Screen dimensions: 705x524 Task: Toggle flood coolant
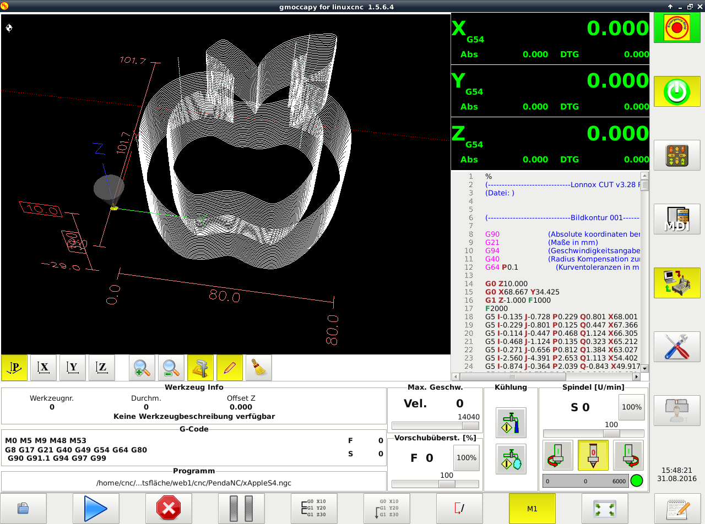511,423
